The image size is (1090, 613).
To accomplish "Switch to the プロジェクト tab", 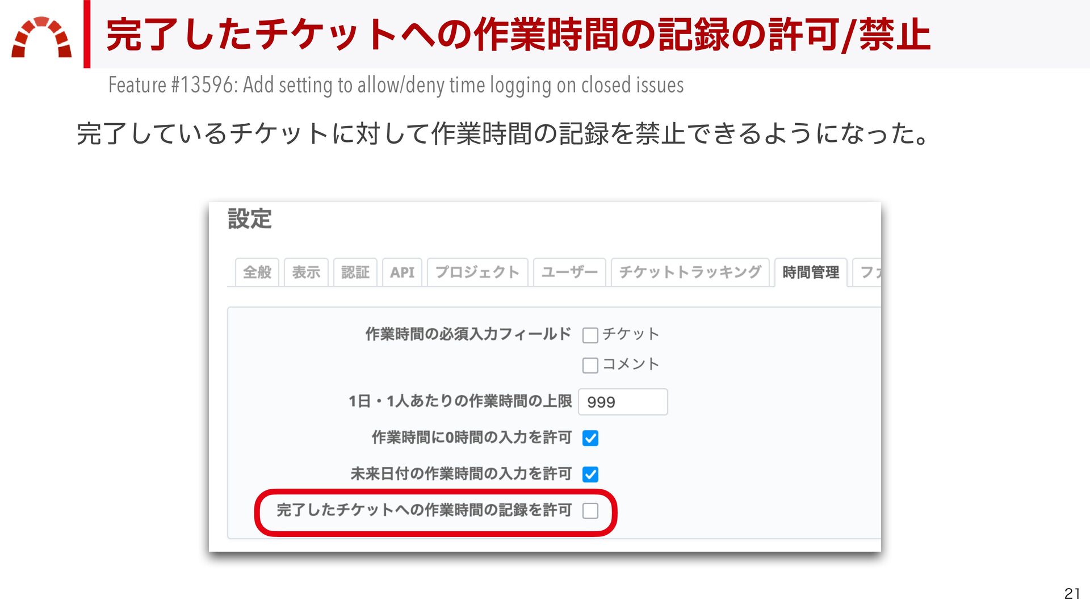I will pyautogui.click(x=477, y=272).
